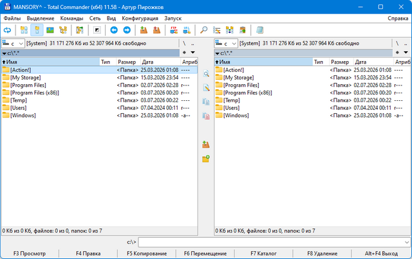This screenshot has height=259, width=412.
Task: Open the Вид menu
Action: [x=111, y=19]
